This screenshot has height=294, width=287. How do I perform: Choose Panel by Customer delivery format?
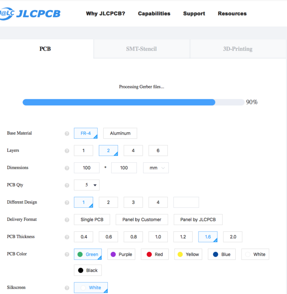click(x=142, y=219)
